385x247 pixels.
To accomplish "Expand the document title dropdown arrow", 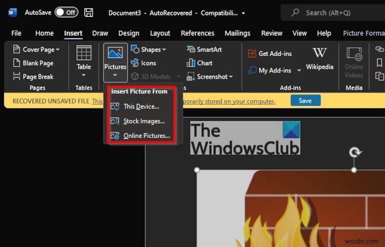I will point(243,13).
